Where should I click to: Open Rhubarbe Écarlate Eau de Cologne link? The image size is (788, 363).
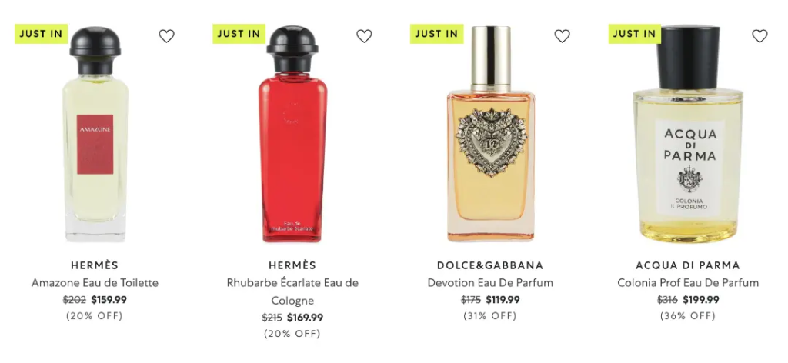click(x=292, y=291)
